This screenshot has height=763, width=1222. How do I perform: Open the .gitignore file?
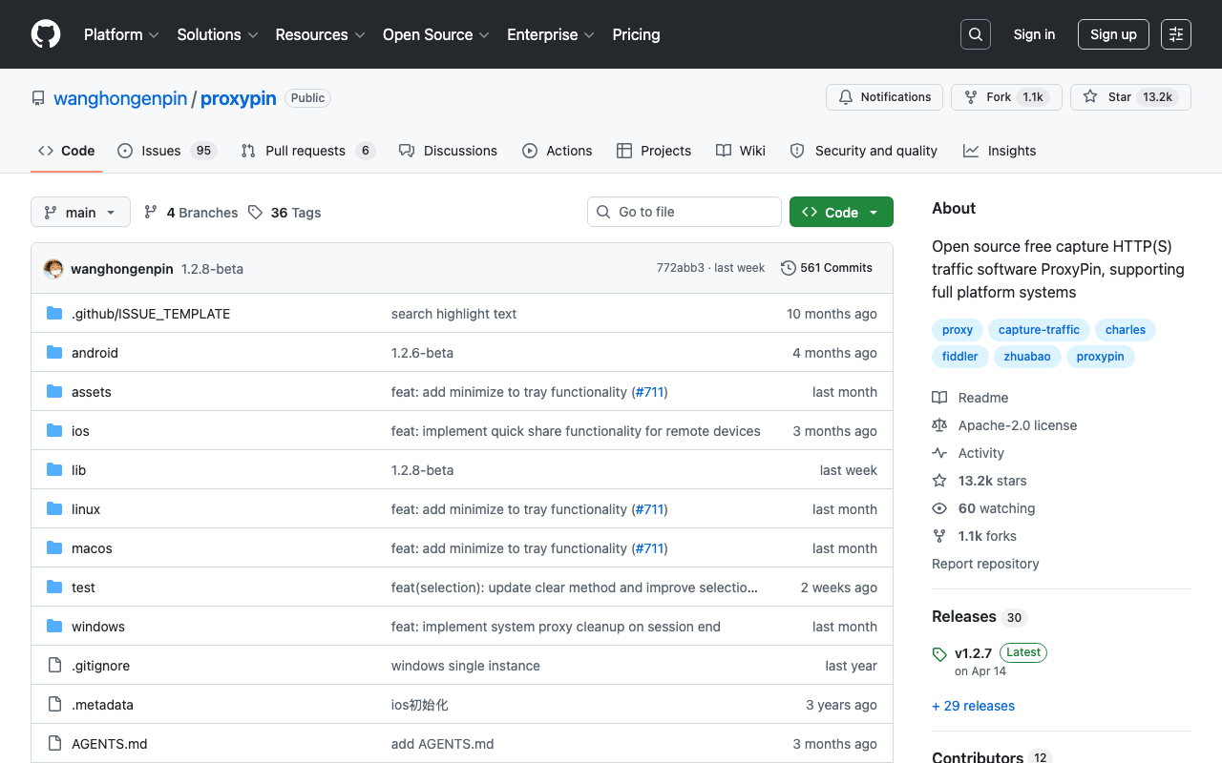click(100, 666)
